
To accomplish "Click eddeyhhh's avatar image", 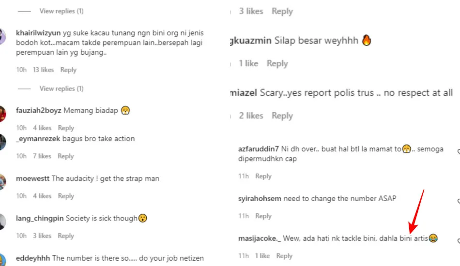I will click(x=2, y=260).
